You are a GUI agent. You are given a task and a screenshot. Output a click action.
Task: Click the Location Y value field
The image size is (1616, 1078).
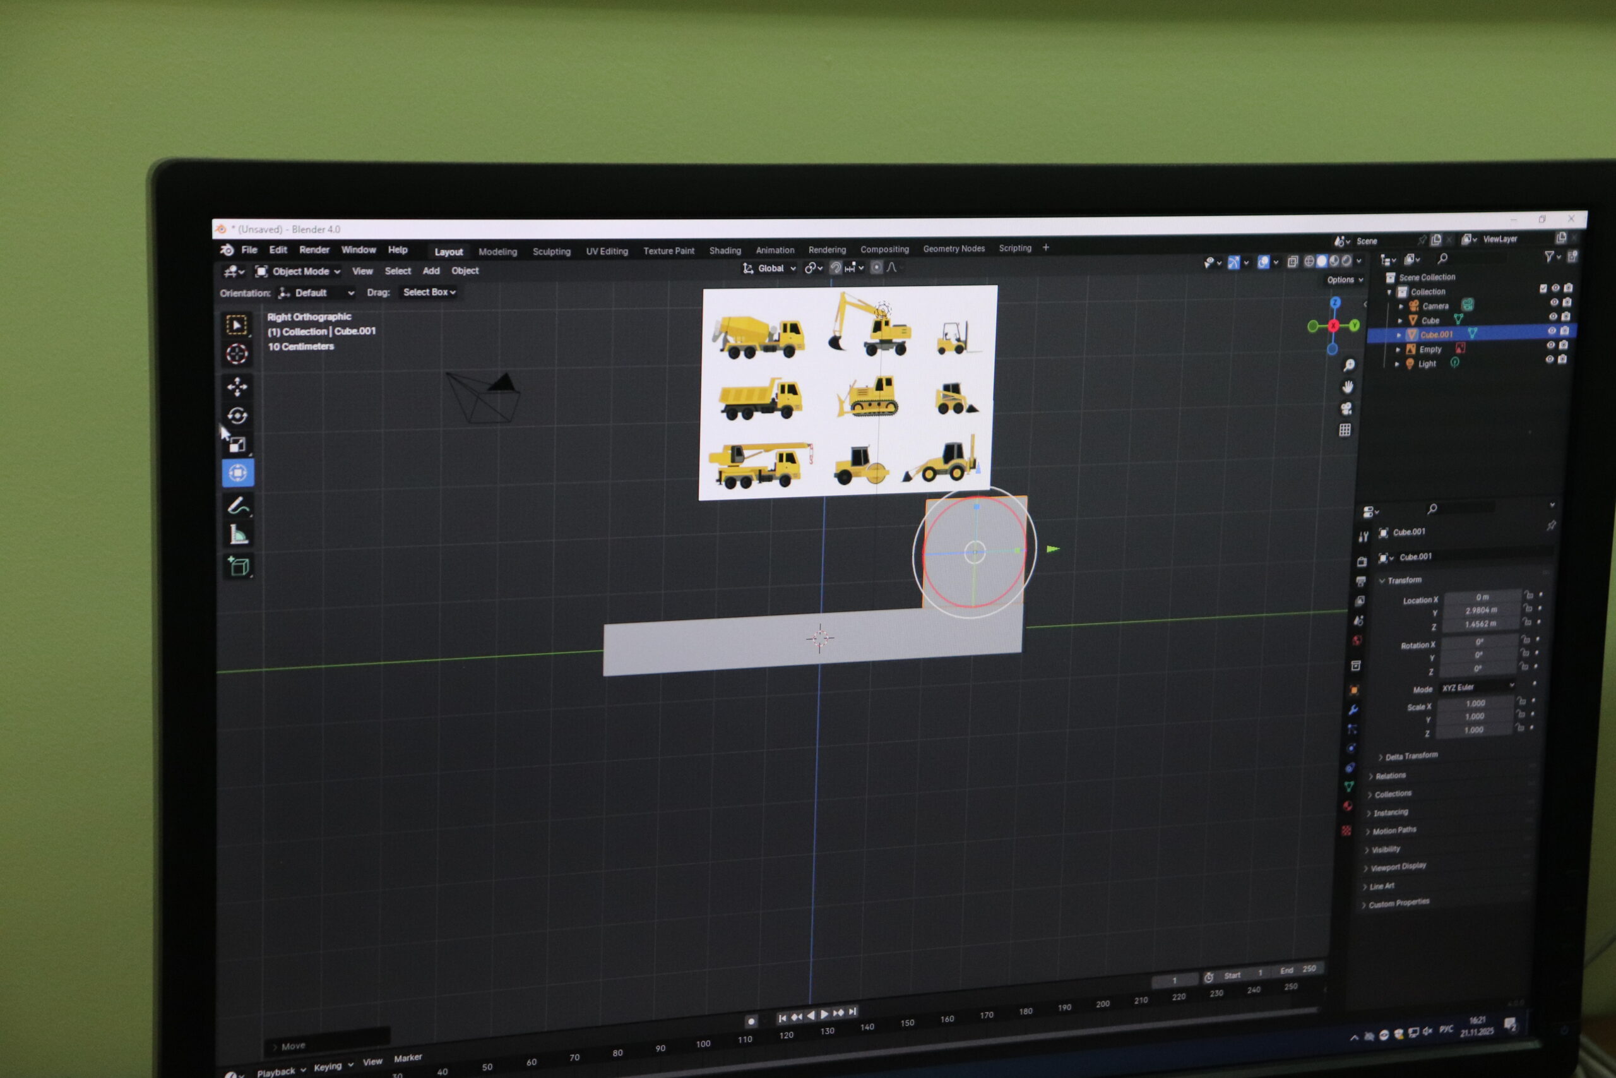[1481, 611]
